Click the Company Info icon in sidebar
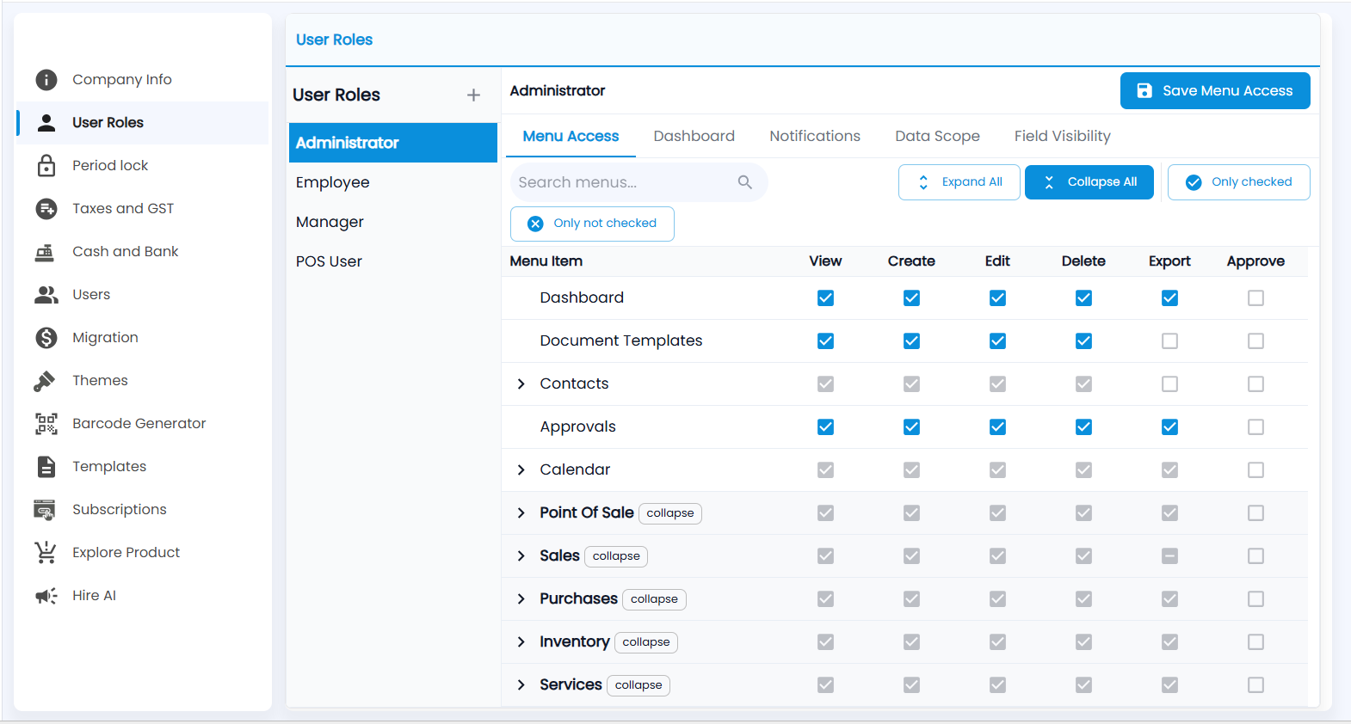 [46, 80]
